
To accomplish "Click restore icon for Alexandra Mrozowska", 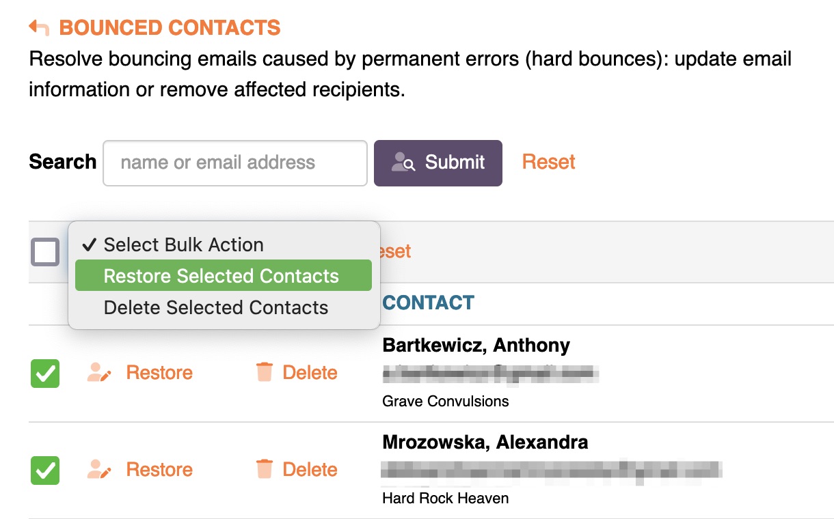I will coord(99,470).
